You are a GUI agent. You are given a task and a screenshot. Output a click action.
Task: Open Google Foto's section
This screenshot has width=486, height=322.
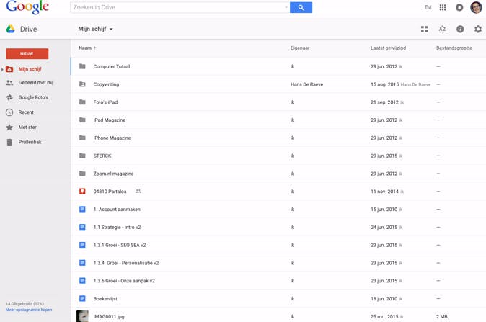click(33, 97)
